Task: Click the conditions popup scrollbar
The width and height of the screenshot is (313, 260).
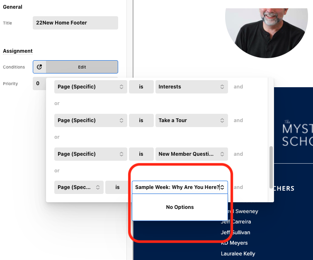Action: tap(271, 167)
